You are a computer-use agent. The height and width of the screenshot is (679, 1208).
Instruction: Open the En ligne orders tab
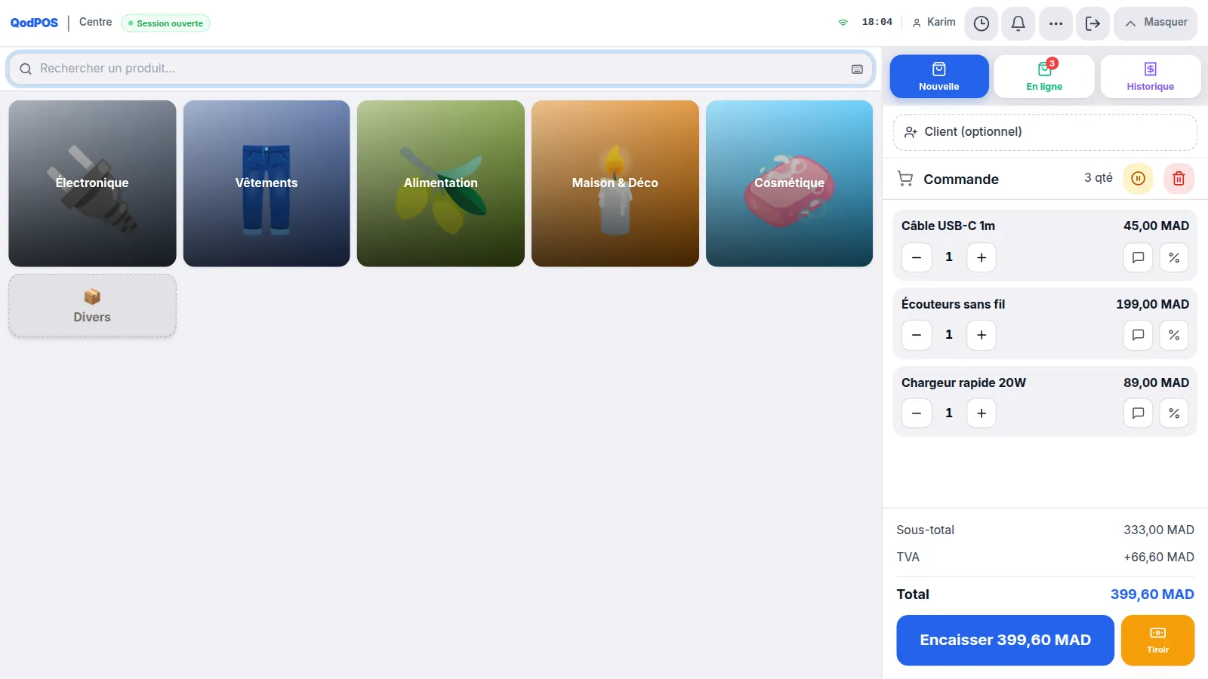click(x=1044, y=76)
